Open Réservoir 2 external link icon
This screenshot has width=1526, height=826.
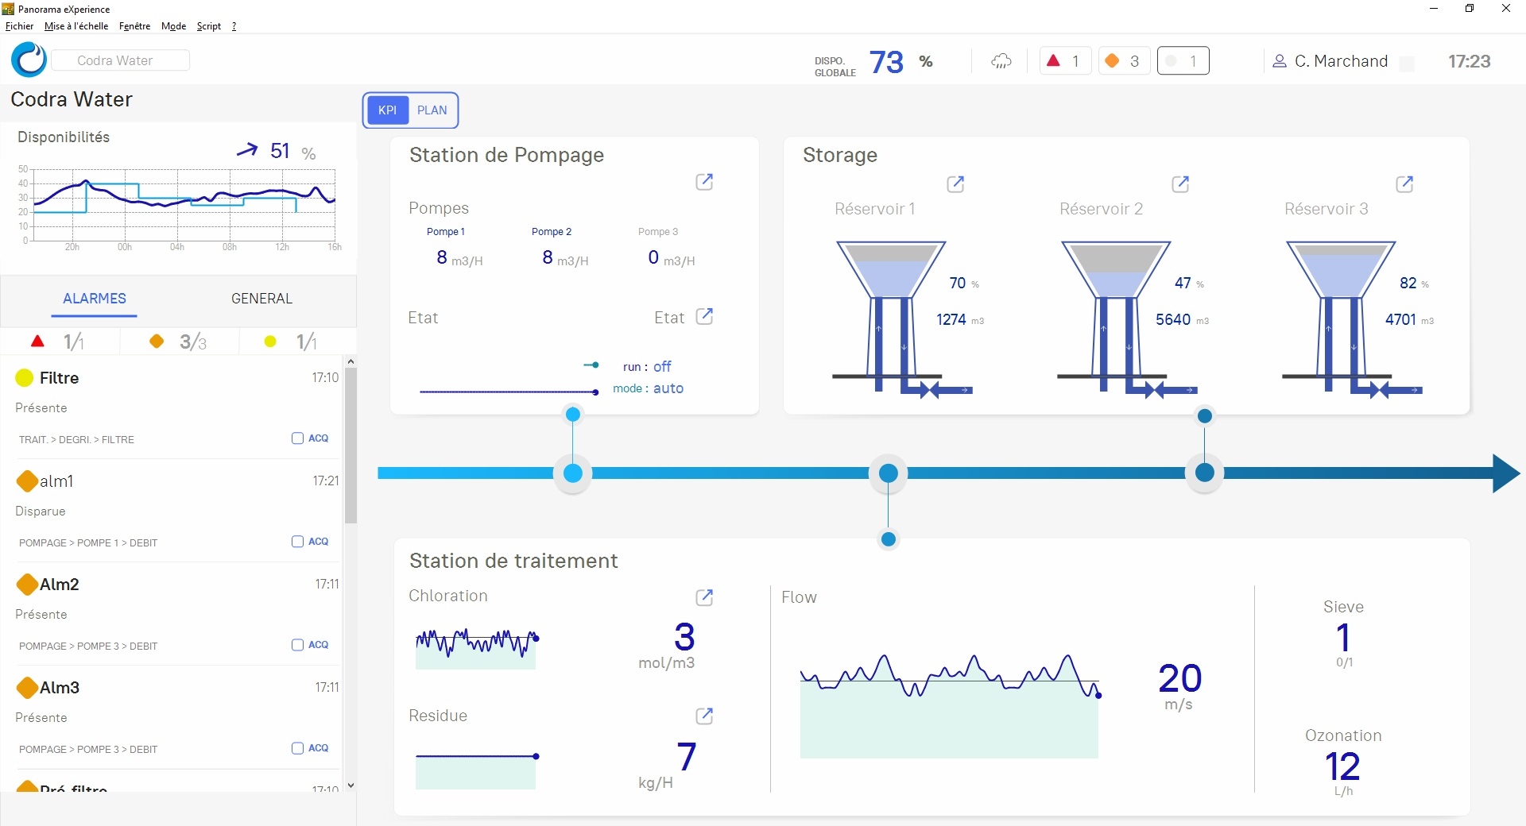[1180, 184]
